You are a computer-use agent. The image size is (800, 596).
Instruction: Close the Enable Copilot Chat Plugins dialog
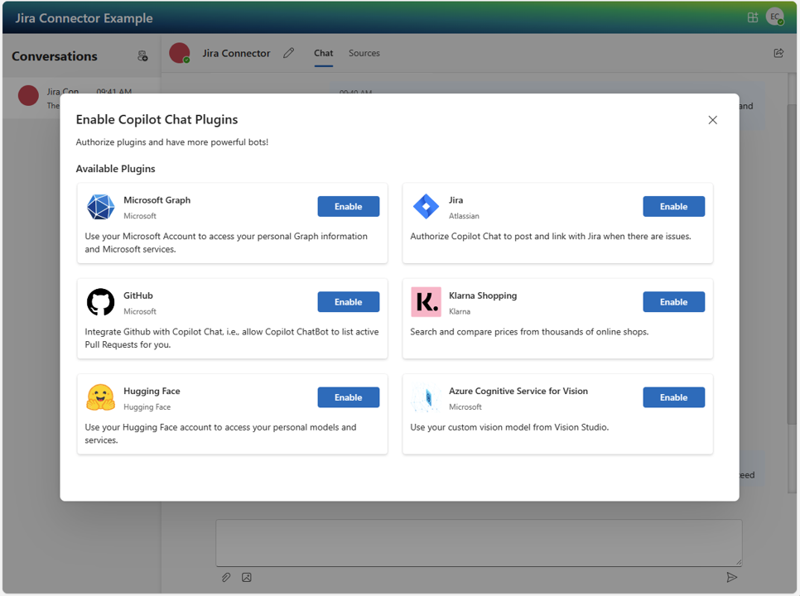click(713, 120)
